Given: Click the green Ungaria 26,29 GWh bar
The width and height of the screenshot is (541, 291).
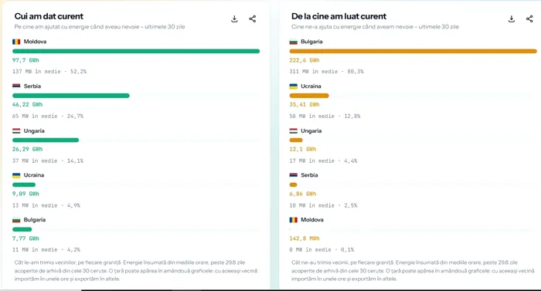Looking at the screenshot, I should point(46,140).
